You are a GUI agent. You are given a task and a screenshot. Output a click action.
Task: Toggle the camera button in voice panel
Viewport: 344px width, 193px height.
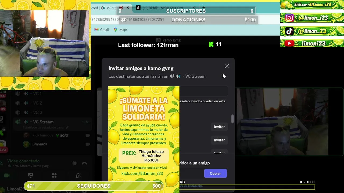pos(7,176)
